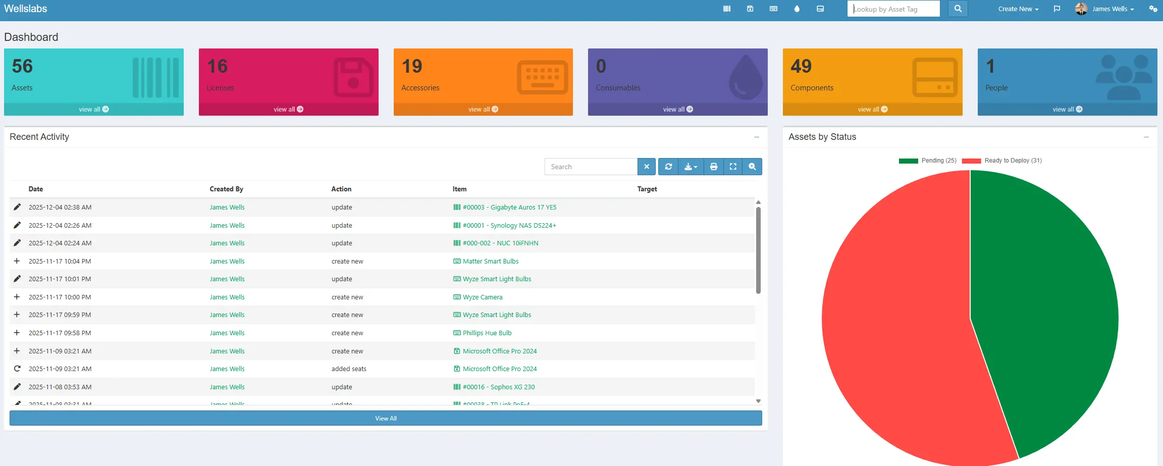Viewport: 1163px width, 466px height.
Task: Clear the Recent Activity search with X button
Action: (x=647, y=167)
